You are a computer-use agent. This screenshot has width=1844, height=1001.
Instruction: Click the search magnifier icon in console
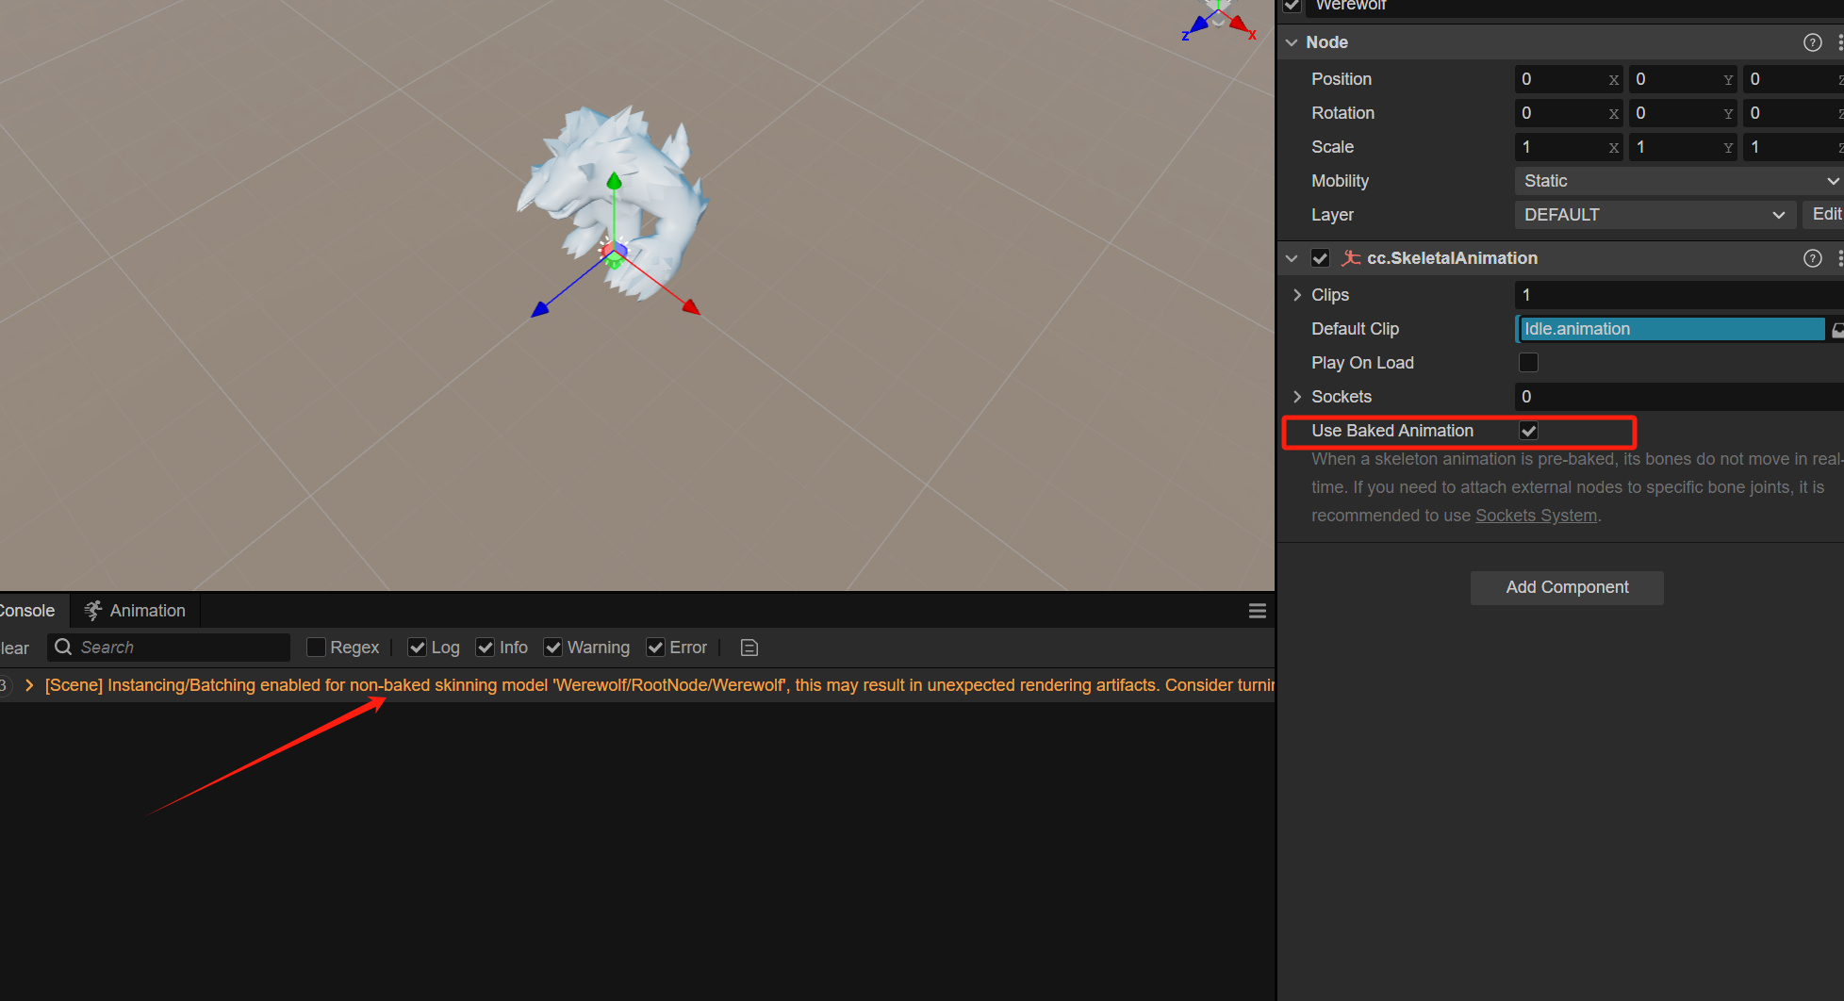click(63, 647)
